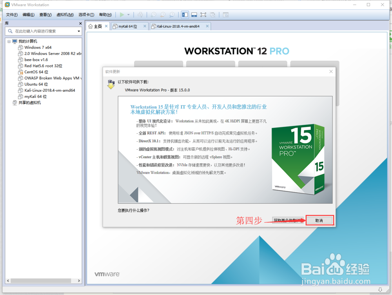
Task: Click the status bar download arrow icon
Action: click(380, 290)
